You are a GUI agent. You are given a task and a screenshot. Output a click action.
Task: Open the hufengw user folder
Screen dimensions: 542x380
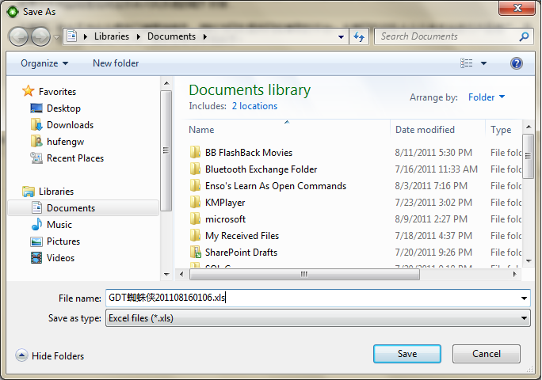click(65, 142)
